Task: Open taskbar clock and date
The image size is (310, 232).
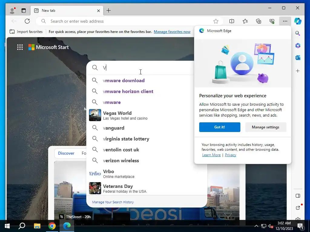Action: pos(284,226)
